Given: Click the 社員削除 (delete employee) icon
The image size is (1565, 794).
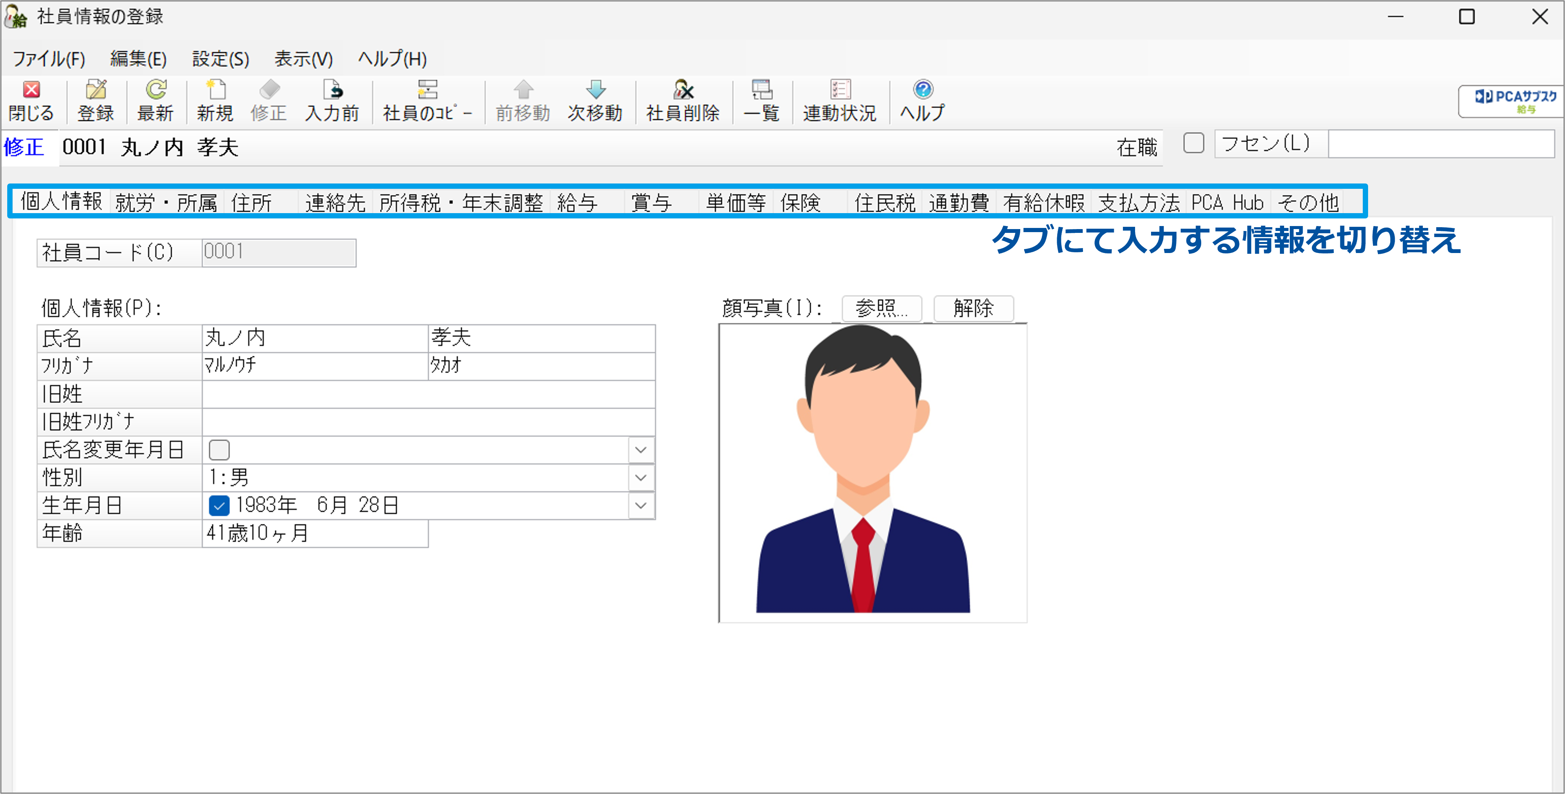Looking at the screenshot, I should (x=683, y=100).
